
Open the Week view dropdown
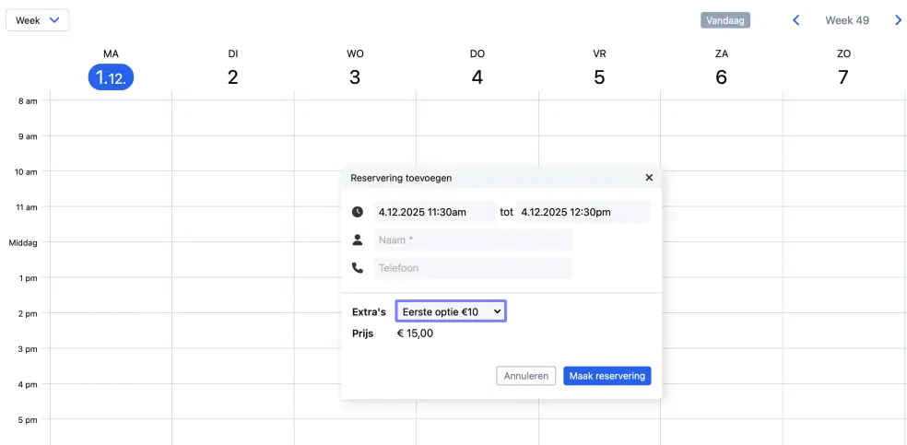[38, 20]
